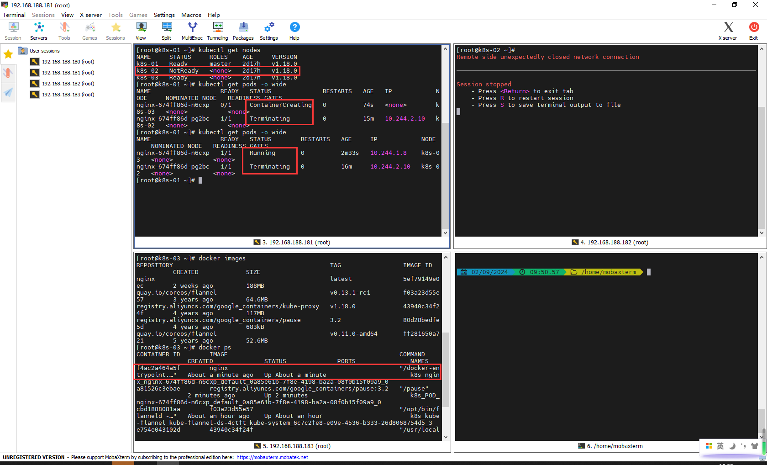Click the red Exit power icon
Image resolution: width=767 pixels, height=465 pixels.
click(754, 31)
